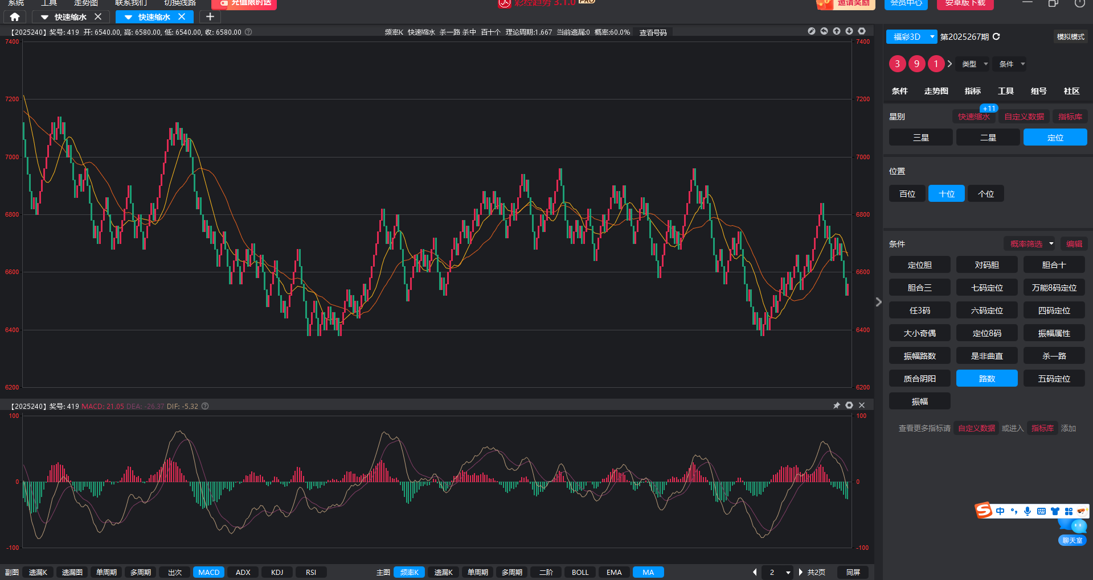Click the down arrow icon above the main chart
Screen dimensions: 1093x580
coord(849,31)
